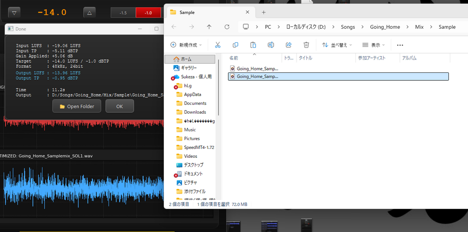Decrease the target LUFS with the down-triangle button
The height and width of the screenshot is (232, 468).
14,13
